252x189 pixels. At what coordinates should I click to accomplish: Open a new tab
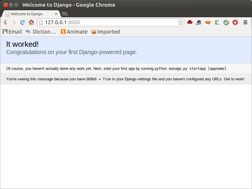point(65,14)
